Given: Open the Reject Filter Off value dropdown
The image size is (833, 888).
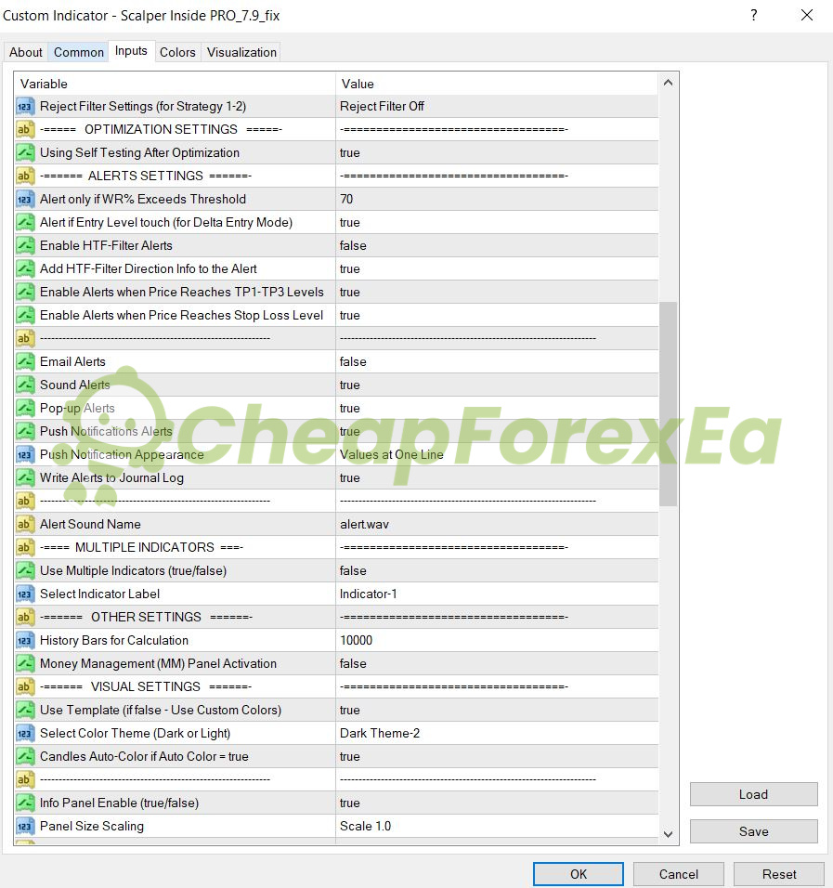Looking at the screenshot, I should pos(497,107).
